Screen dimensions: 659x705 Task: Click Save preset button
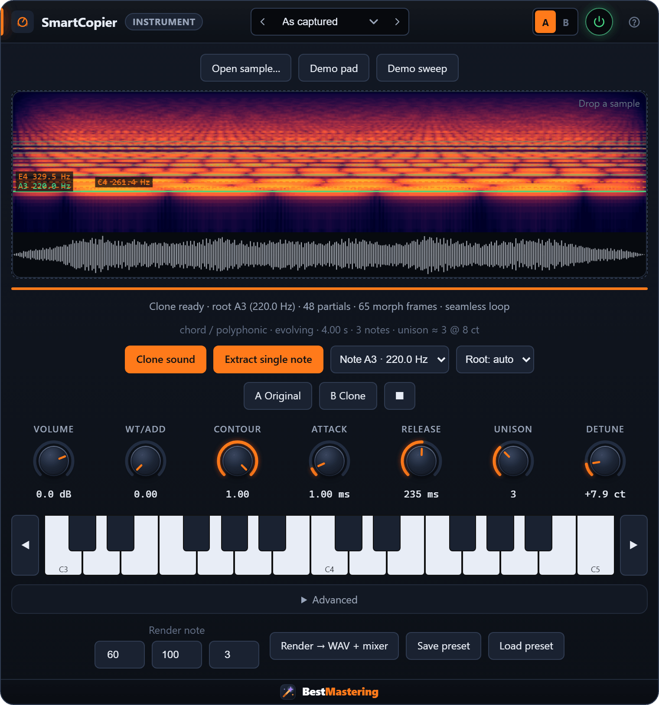point(444,646)
